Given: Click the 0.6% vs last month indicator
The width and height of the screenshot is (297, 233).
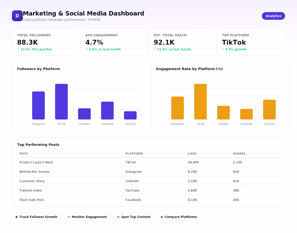Looking at the screenshot, I should [x=103, y=49].
